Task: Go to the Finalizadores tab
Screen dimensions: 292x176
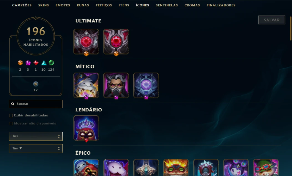Action: coord(221,5)
